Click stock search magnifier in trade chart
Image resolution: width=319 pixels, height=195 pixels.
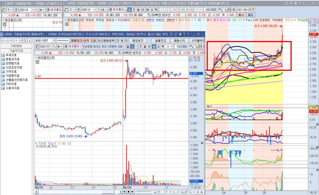pos(54,46)
